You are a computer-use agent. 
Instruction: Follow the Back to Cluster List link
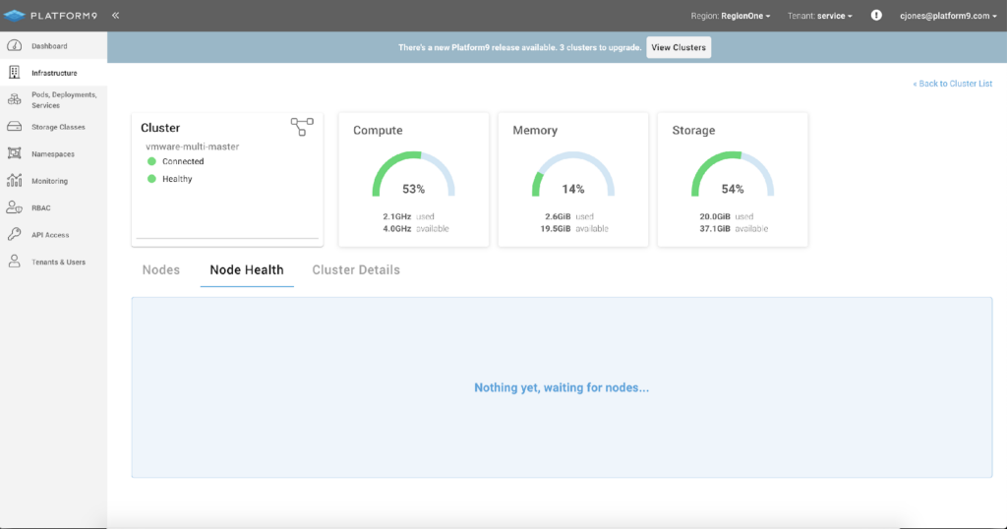(x=952, y=84)
